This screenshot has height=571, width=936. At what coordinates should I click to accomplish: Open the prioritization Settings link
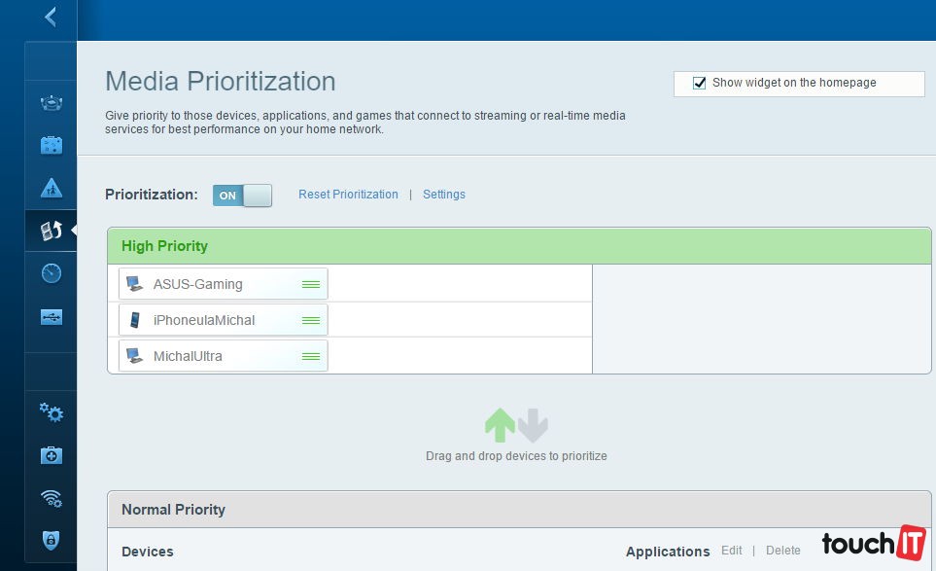pos(444,195)
